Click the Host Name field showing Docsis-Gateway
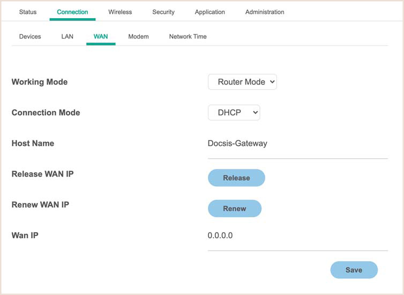Screen dimensions: 404x295 297,144
